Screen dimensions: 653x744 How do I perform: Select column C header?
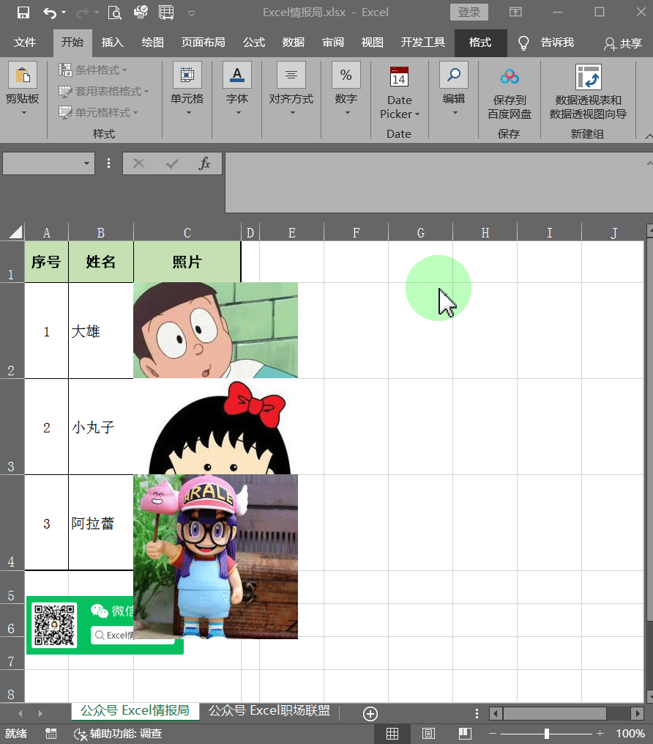(x=187, y=232)
